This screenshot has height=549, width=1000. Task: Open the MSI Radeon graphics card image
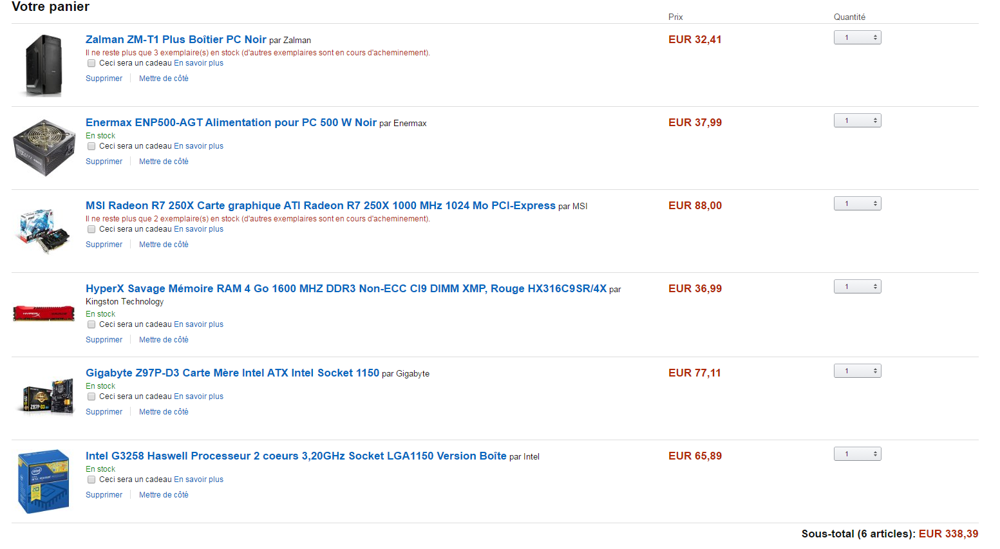pyautogui.click(x=44, y=230)
